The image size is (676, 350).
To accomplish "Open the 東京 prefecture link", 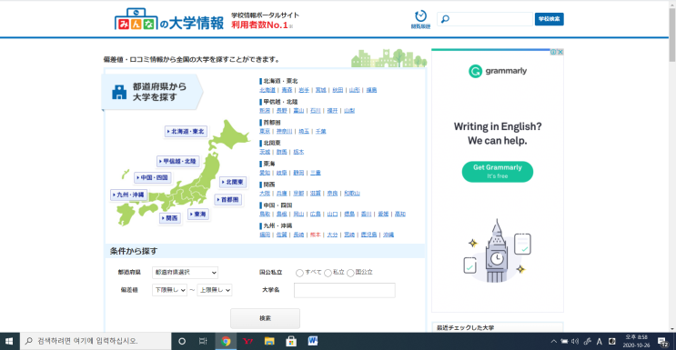I will click(265, 131).
